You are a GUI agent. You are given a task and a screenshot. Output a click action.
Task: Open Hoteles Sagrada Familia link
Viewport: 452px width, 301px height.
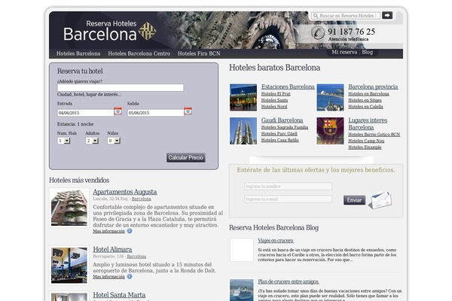285,127
